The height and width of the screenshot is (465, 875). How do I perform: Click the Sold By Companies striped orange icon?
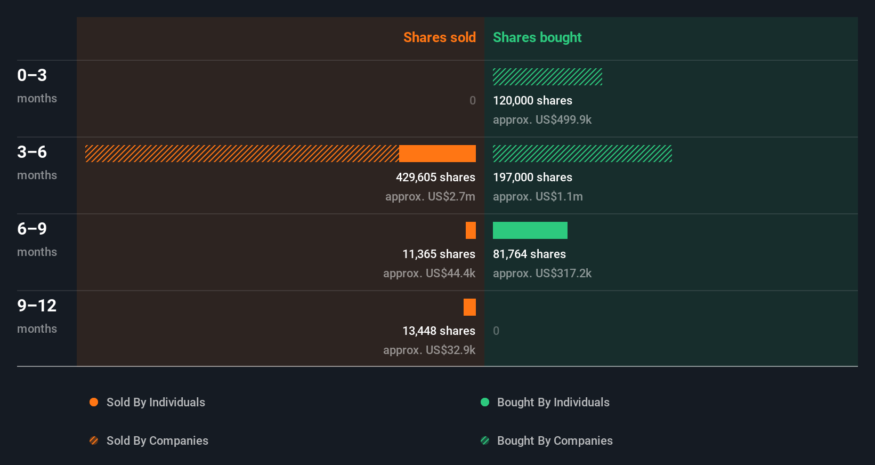[x=94, y=440]
